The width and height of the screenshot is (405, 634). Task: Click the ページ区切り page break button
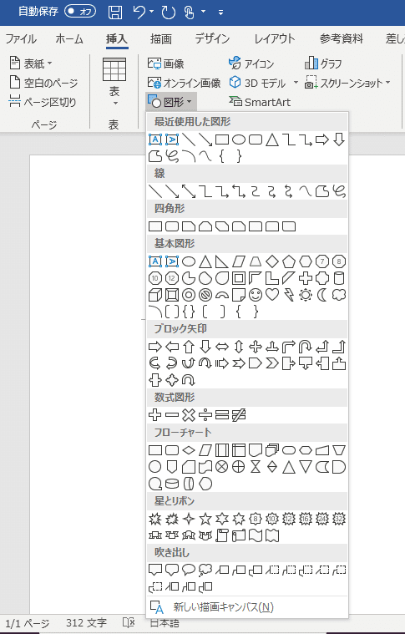coord(43,102)
